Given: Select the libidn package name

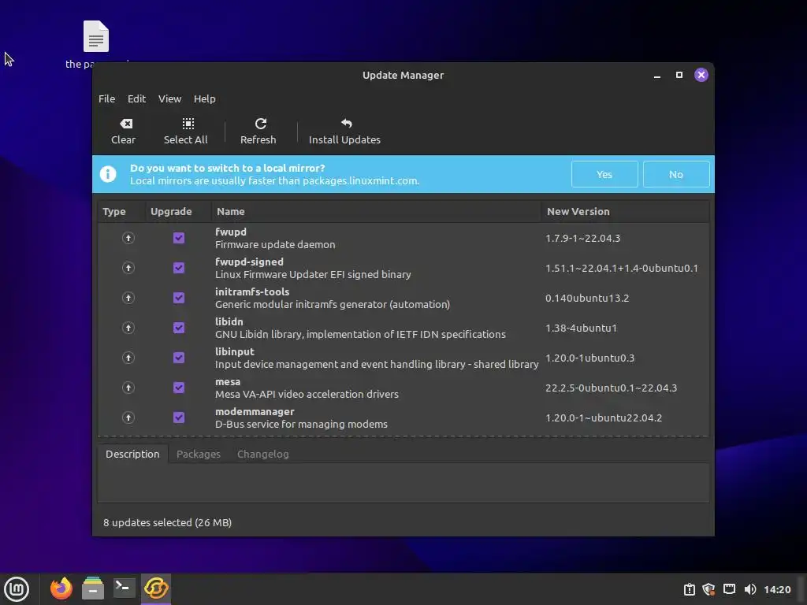Looking at the screenshot, I should coord(229,321).
